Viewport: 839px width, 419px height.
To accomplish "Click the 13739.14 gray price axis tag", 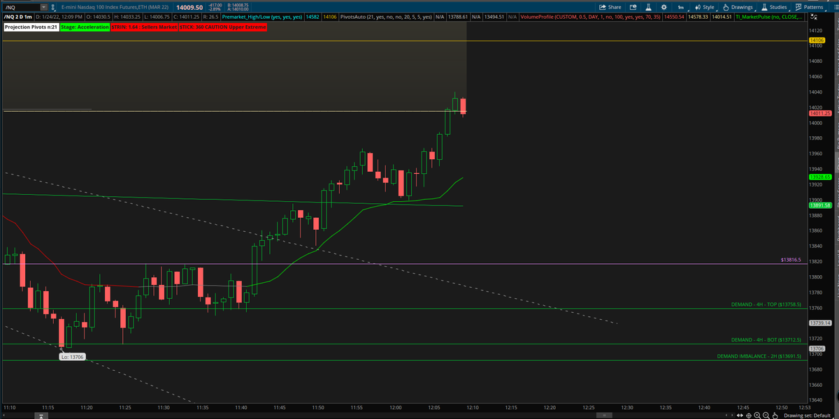I will tap(819, 323).
